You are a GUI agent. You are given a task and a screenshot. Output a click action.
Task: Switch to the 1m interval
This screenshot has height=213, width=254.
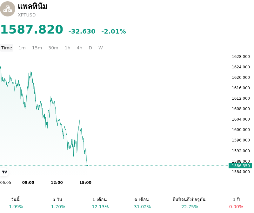22,48
